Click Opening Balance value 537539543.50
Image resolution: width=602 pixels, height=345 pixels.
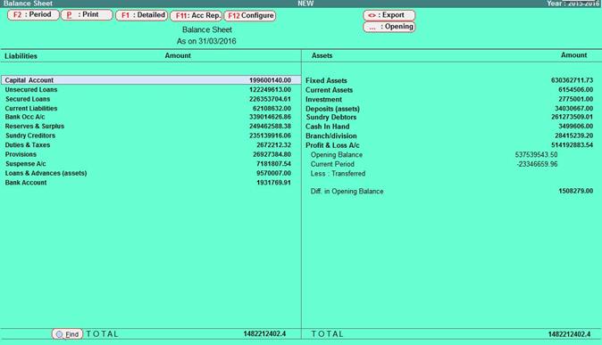(x=536, y=155)
